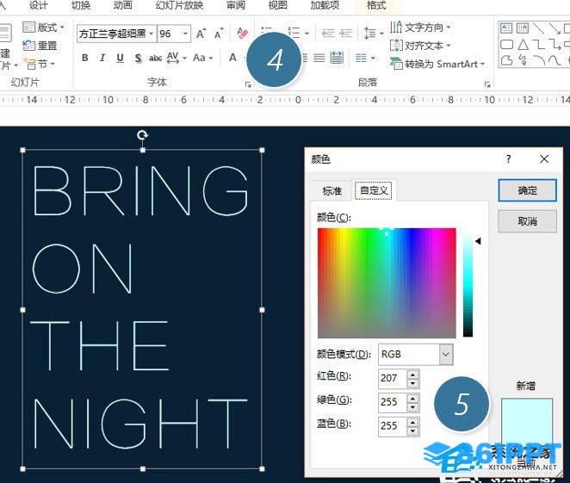The width and height of the screenshot is (570, 483).
Task: Open the View ribbon tab
Action: (278, 5)
